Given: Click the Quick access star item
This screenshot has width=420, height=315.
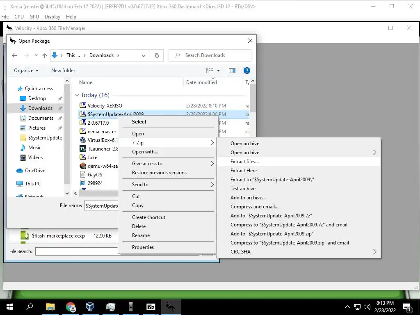Looking at the screenshot, I should pos(39,89).
